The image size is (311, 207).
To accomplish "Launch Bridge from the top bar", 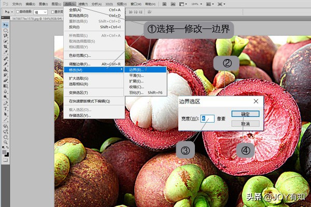I will (x=164, y=4).
